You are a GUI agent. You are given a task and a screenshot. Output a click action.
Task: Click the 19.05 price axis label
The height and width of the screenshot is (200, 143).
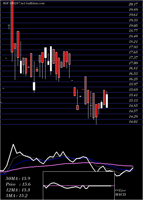pos(133,26)
